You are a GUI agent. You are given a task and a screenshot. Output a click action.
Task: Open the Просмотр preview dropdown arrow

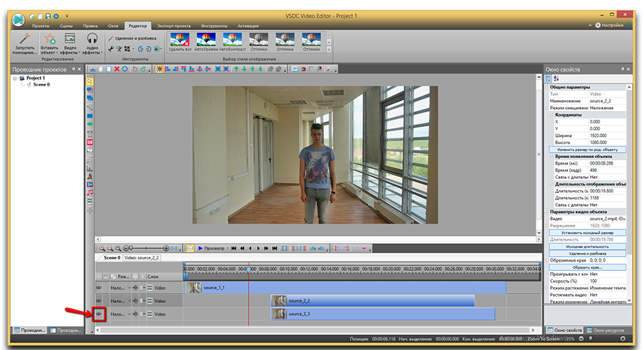(x=228, y=249)
